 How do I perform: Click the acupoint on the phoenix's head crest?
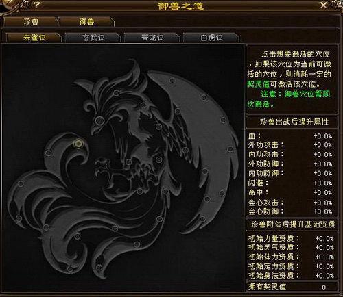117,93
